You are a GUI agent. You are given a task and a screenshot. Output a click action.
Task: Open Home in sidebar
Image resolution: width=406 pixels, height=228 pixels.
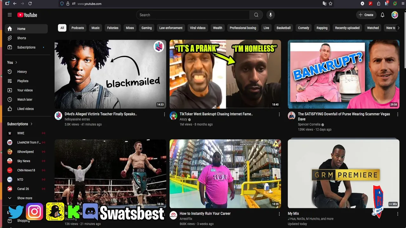coord(26,29)
